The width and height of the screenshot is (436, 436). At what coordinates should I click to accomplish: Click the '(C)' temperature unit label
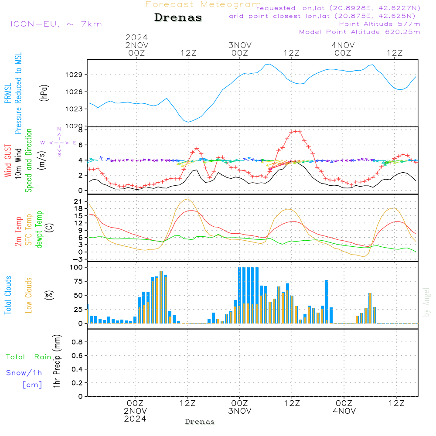click(x=50, y=228)
